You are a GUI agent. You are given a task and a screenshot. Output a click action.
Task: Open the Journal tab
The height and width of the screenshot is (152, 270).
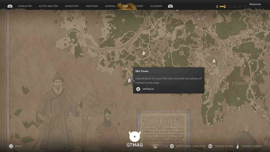110,6
